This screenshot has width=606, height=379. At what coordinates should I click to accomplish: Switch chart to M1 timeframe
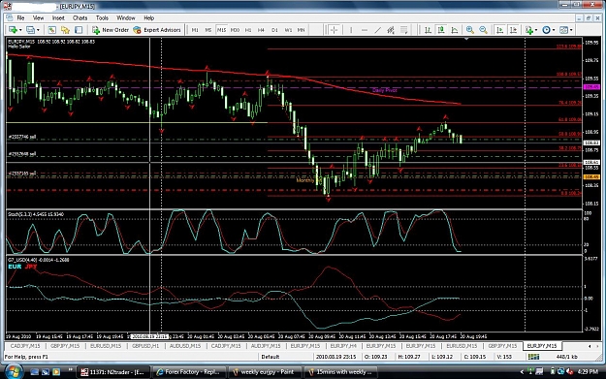click(x=195, y=30)
